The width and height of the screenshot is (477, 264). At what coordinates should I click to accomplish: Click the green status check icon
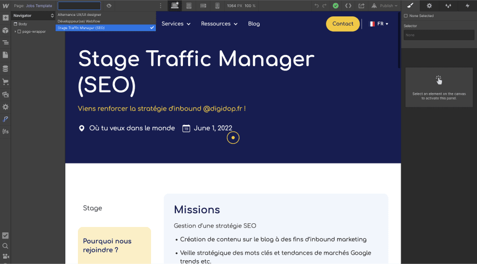click(335, 5)
